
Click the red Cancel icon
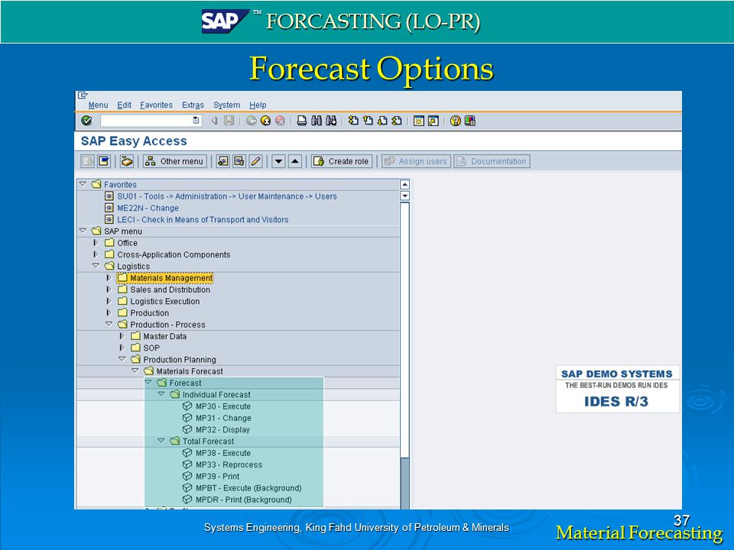coord(280,121)
